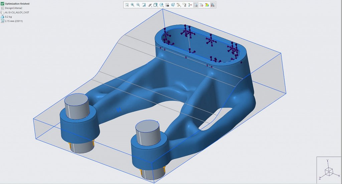Click the Refit view icon
342x184 pixels.
pyautogui.click(x=127, y=5)
